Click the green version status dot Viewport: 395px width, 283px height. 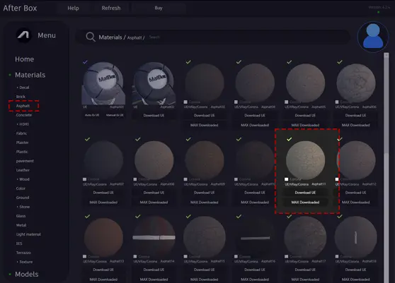click(379, 12)
